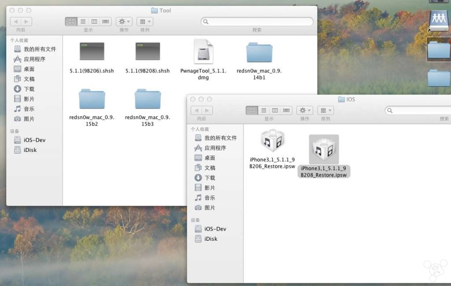Viewport: 451px width, 286px height.
Task: Open action gear menu in IOS window
Action: tap(305, 110)
